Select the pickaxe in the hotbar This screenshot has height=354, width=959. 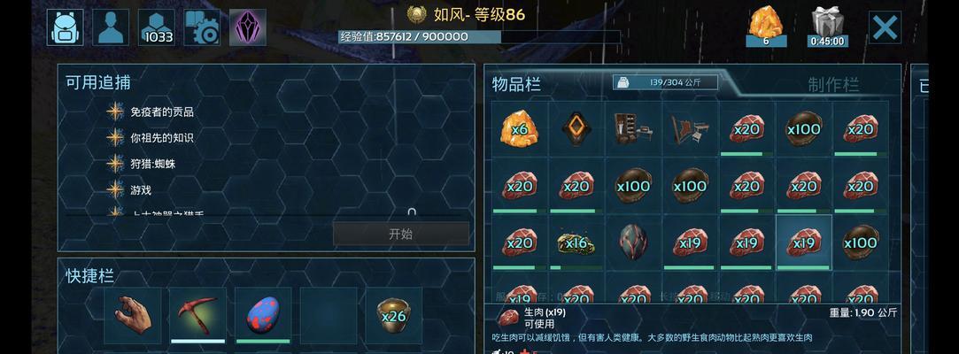point(197,315)
